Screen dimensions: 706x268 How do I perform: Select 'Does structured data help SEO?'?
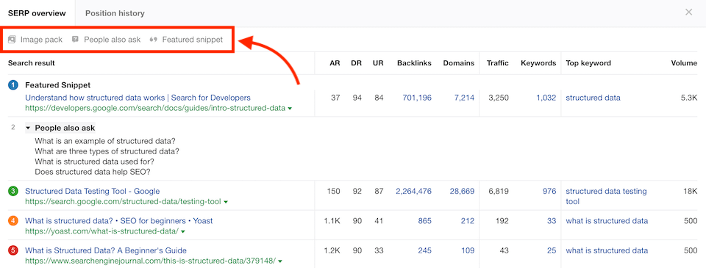93,172
